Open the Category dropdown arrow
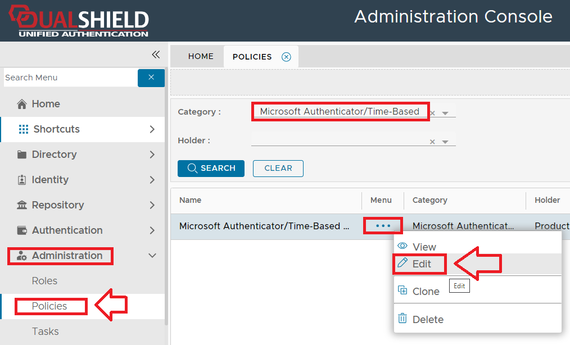Viewport: 570px width, 345px height. (x=445, y=113)
